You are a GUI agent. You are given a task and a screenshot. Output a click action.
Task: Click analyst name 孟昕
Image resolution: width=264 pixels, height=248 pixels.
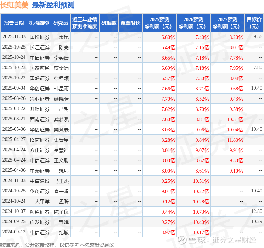coord(64,202)
